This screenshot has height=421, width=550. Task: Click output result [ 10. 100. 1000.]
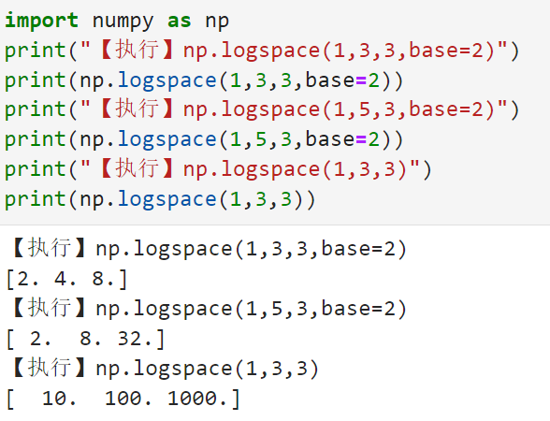coord(123,399)
